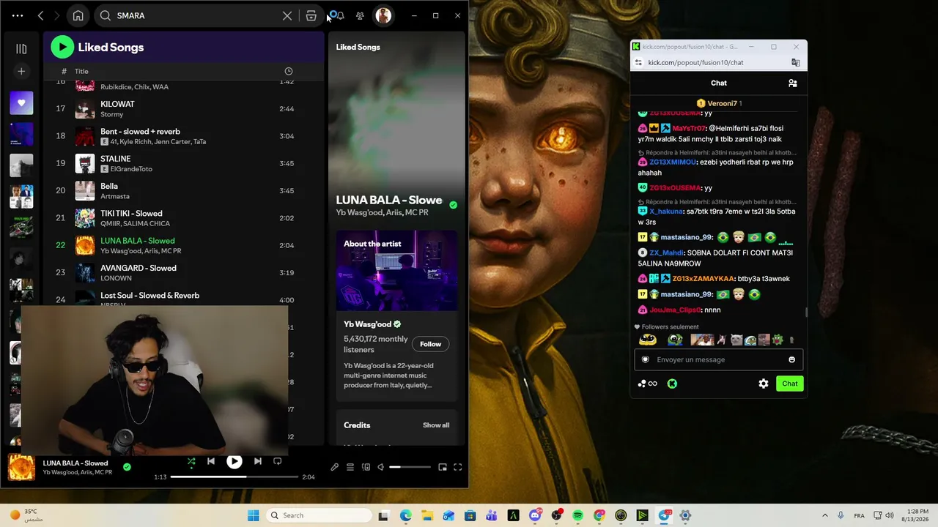Image resolution: width=938 pixels, height=527 pixels.
Task: Open the play queue
Action: pos(350,467)
